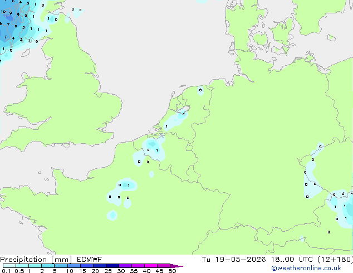
Task: Click the over-50 mm arrow tip of legend
Action: tap(176, 266)
